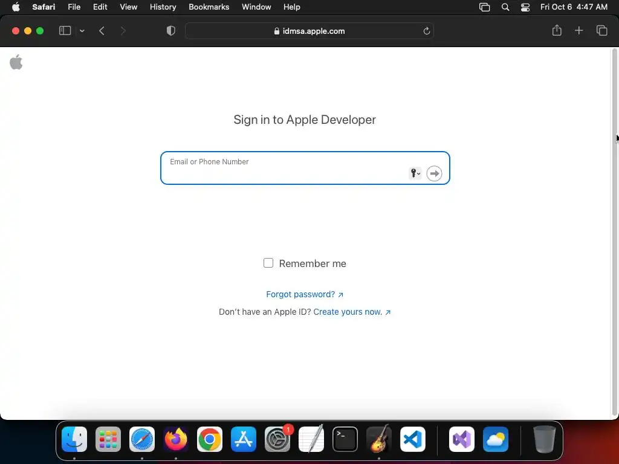Click the Safari compass icon in Dock
This screenshot has width=619, height=464.
tap(142, 439)
